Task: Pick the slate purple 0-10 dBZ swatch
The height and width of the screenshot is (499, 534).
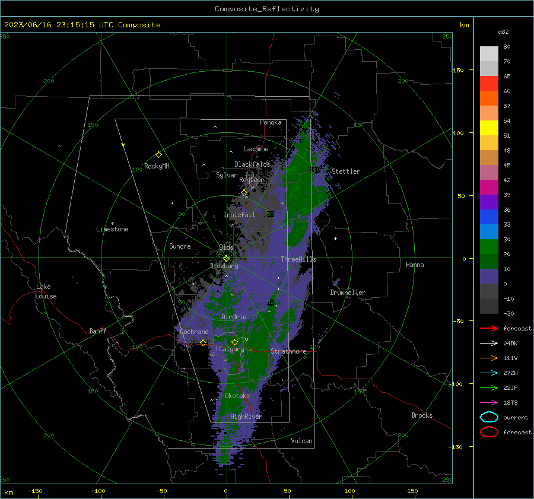Action: click(489, 276)
